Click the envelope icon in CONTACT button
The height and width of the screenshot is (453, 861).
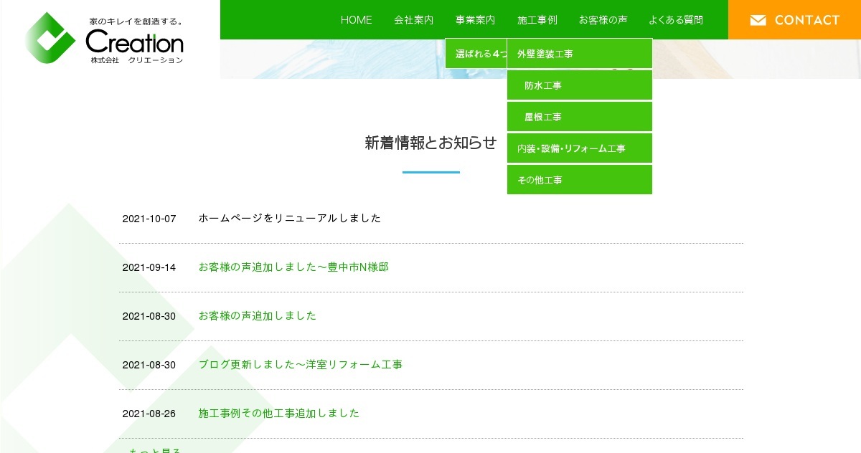click(758, 20)
